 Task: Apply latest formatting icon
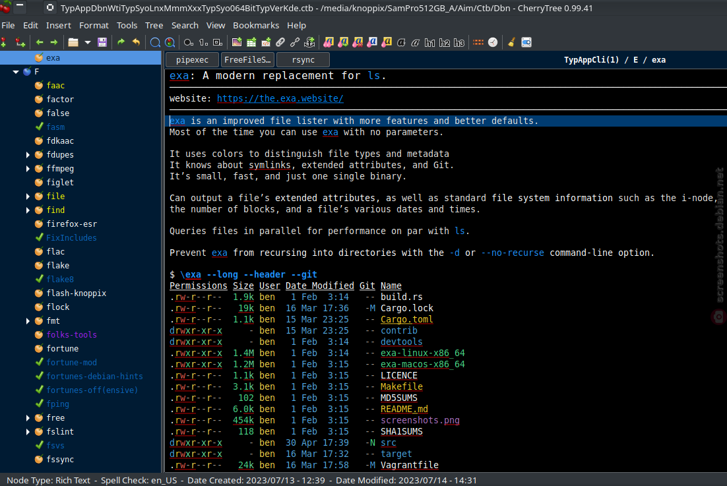point(329,42)
